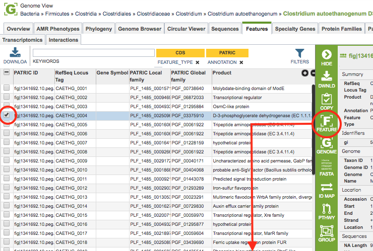
Task: Sort by PATRIC Global family column header
Action: 191,76
